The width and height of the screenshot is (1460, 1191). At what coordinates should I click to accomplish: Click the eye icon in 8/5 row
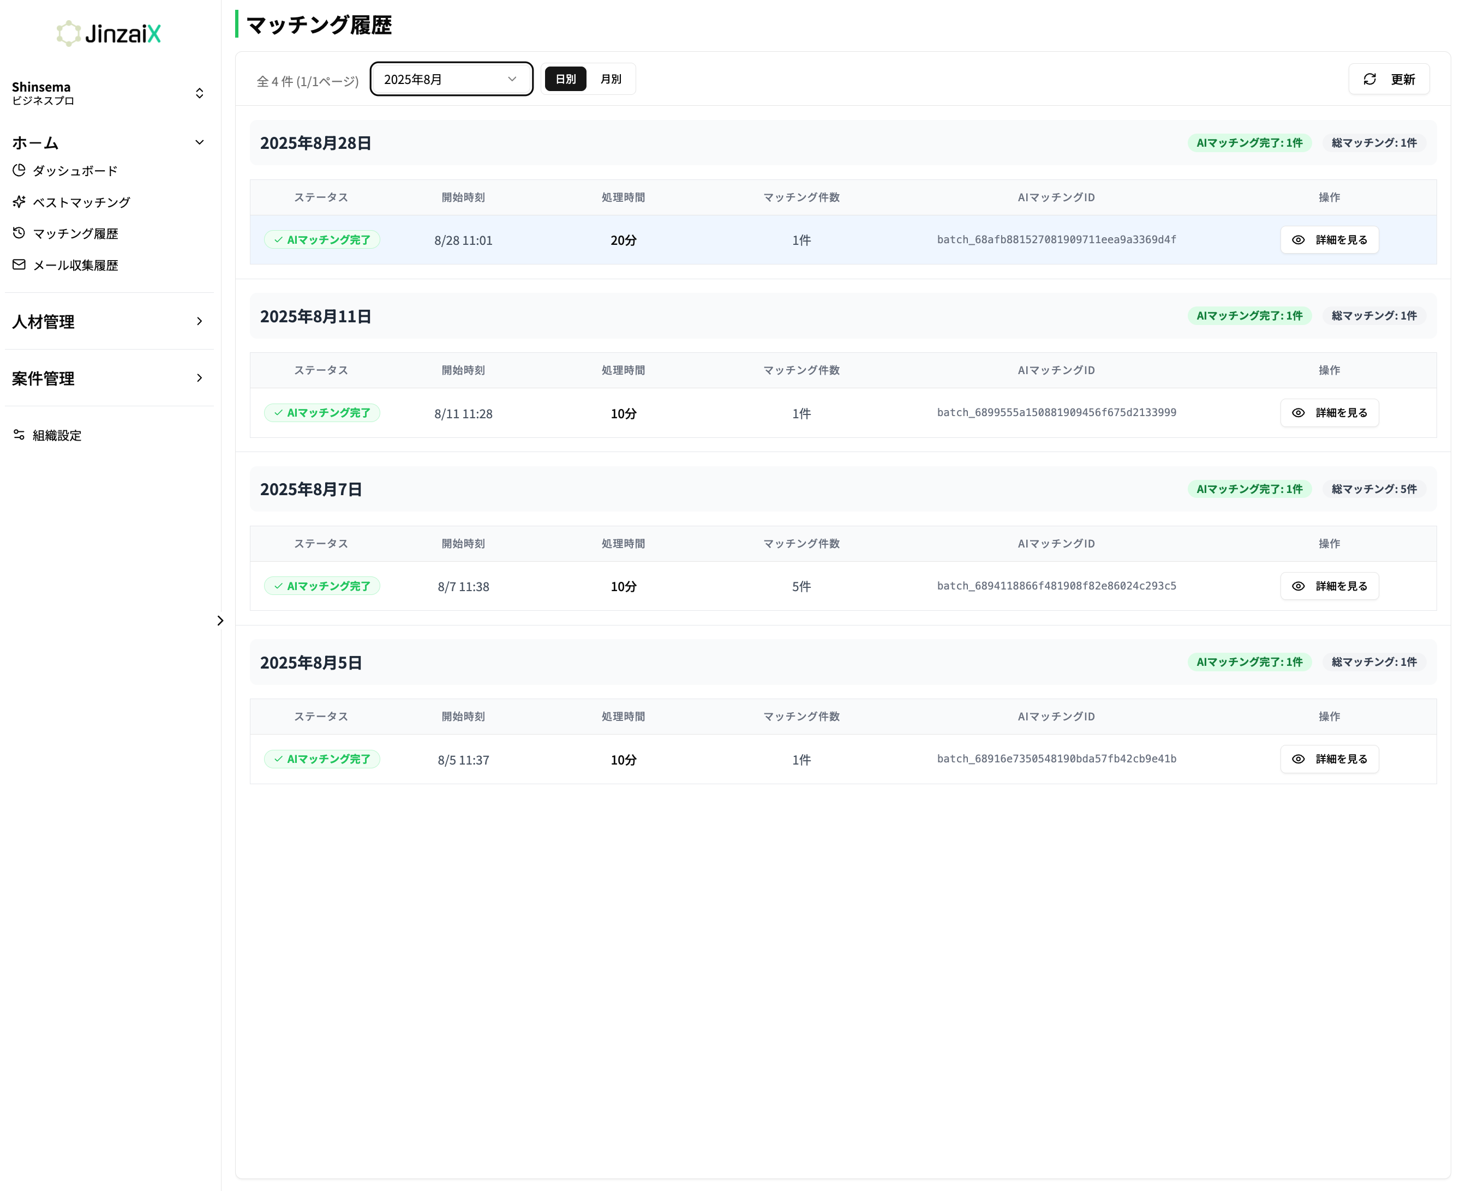coord(1298,760)
